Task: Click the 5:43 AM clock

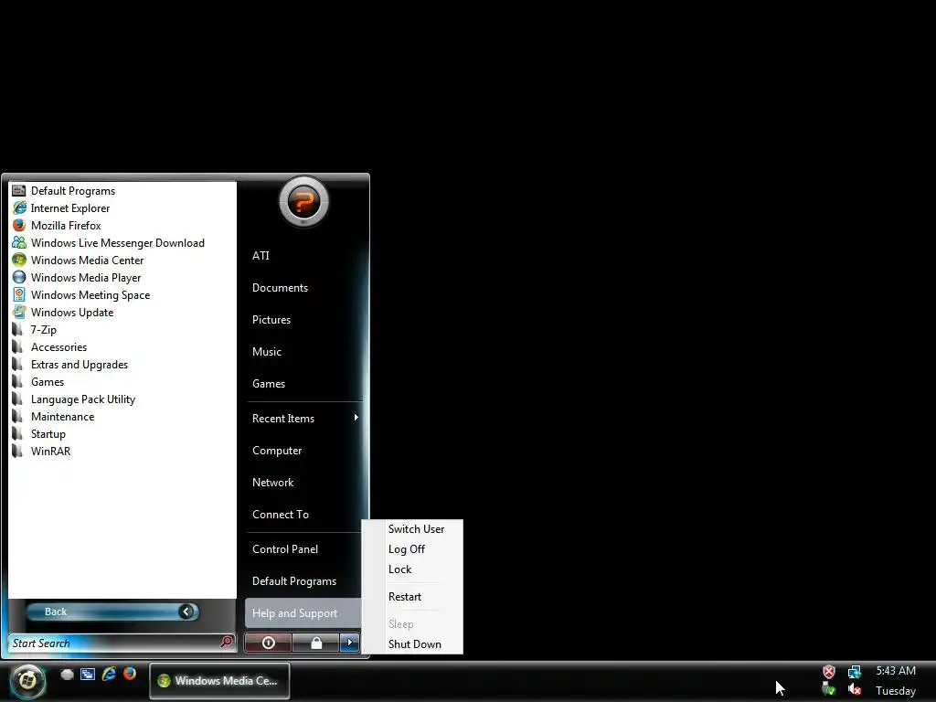Action: click(x=896, y=671)
